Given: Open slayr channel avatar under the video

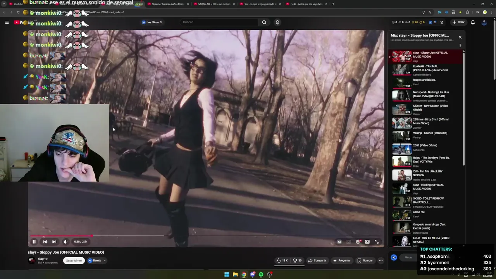Looking at the screenshot, I should tap(32, 260).
